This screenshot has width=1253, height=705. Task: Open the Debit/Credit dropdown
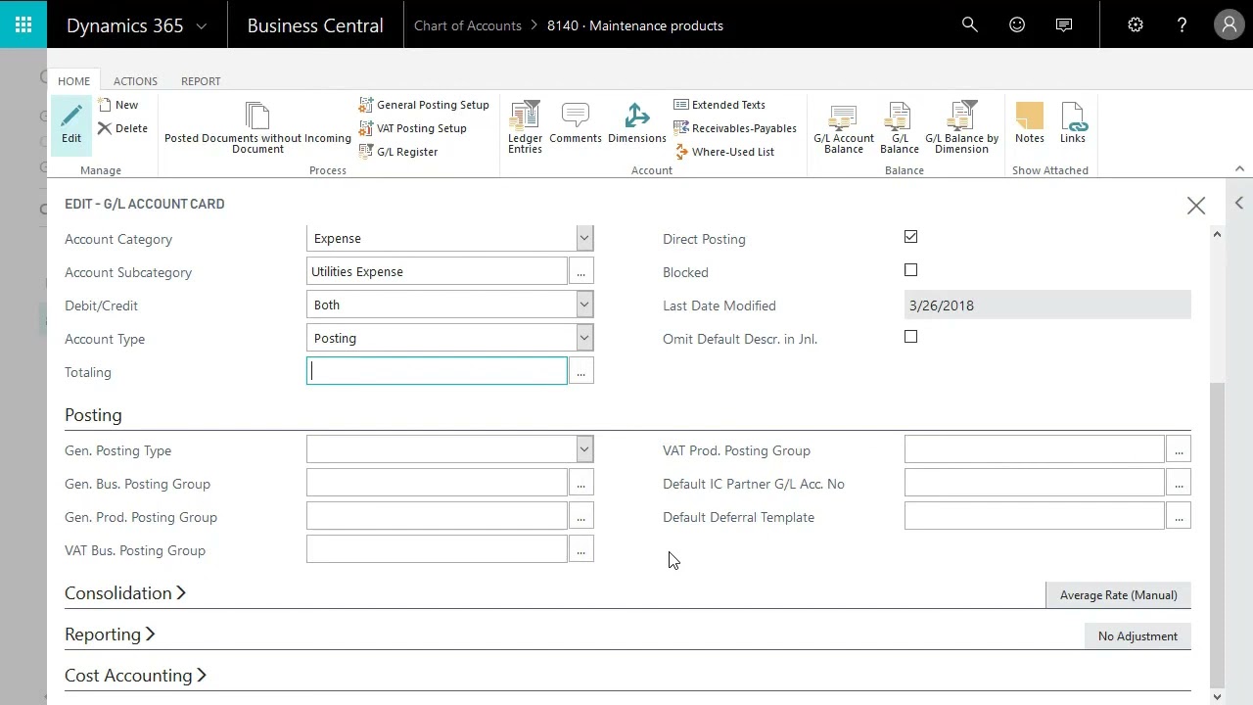point(584,305)
